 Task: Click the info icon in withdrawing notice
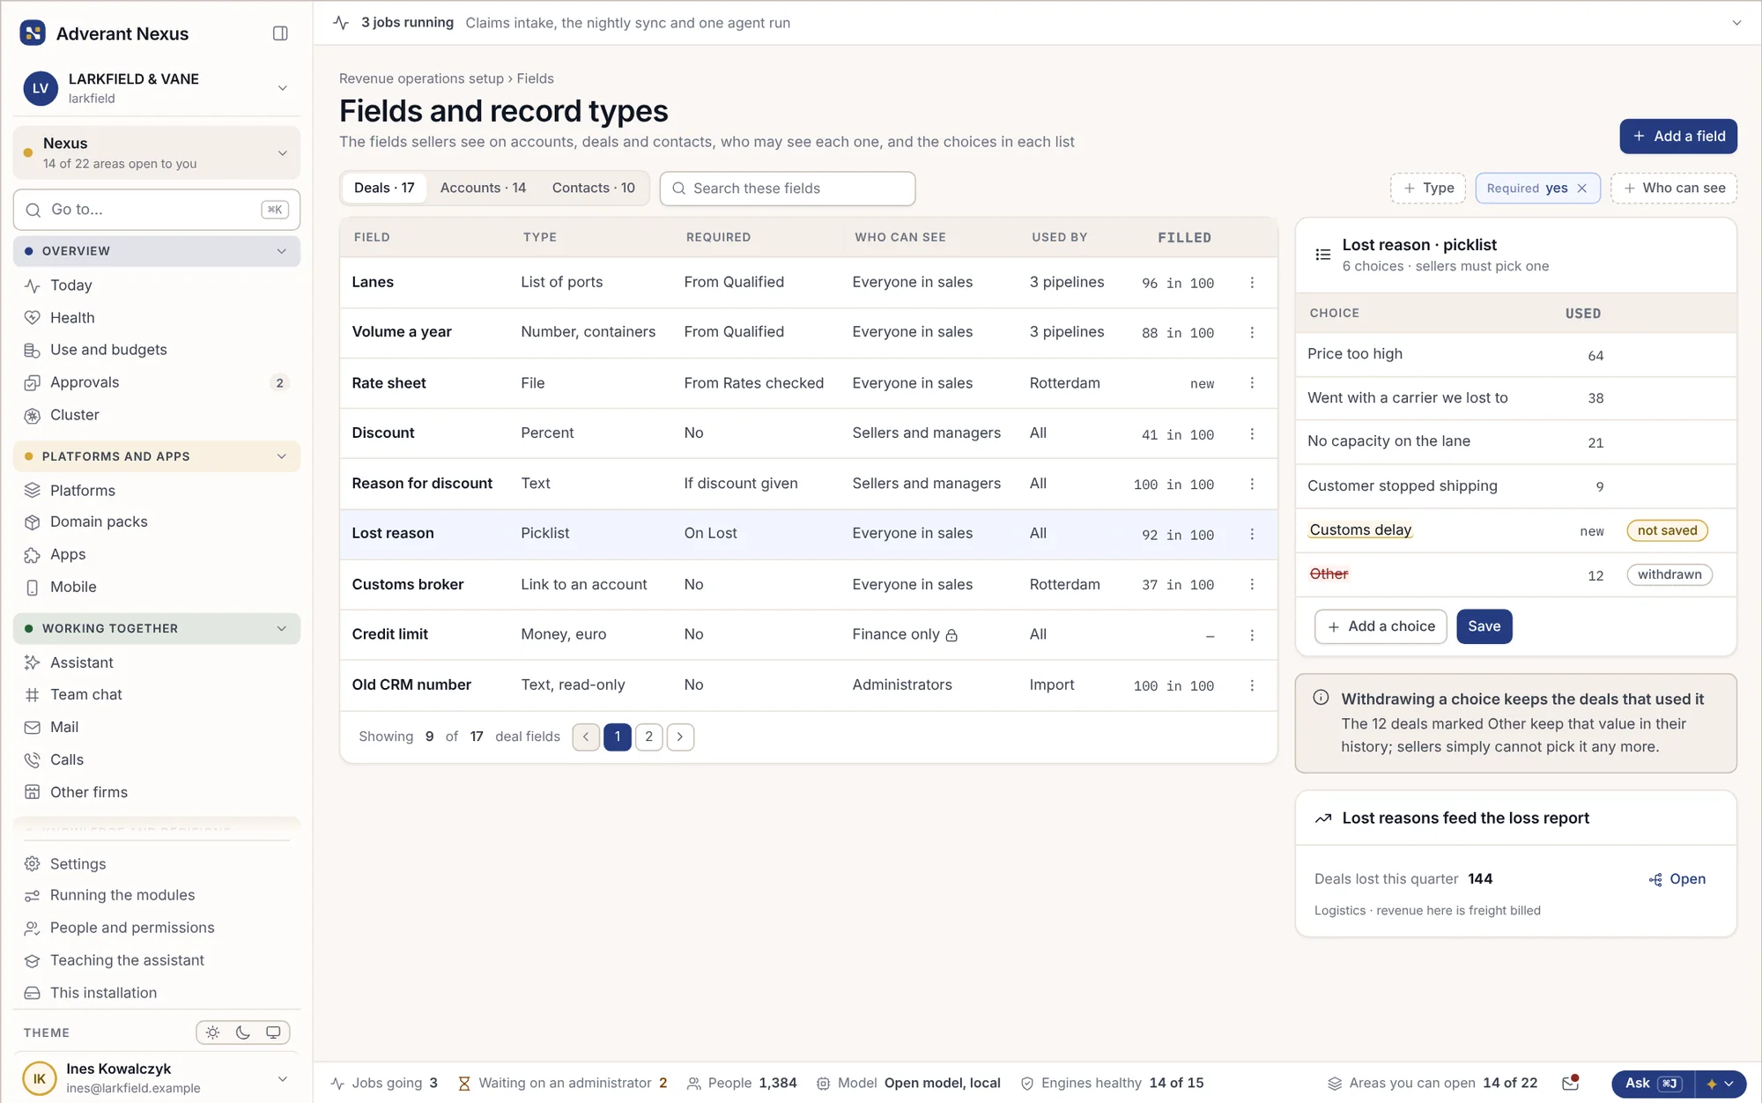coord(1321,698)
